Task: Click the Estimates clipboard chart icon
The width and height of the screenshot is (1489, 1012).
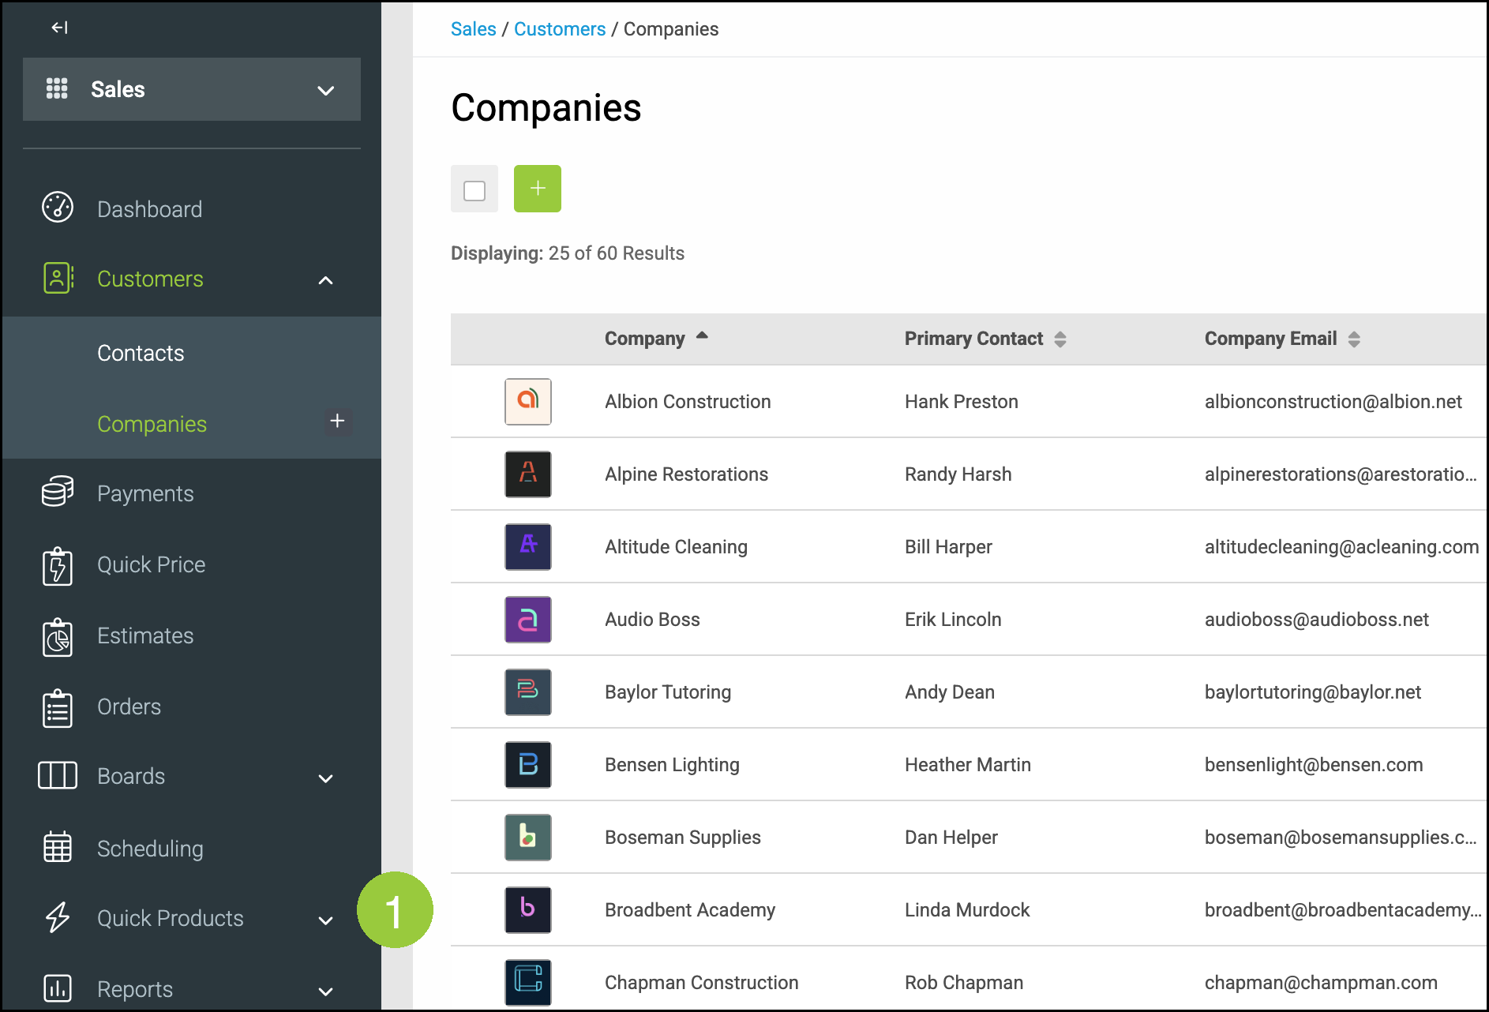Action: coord(58,636)
